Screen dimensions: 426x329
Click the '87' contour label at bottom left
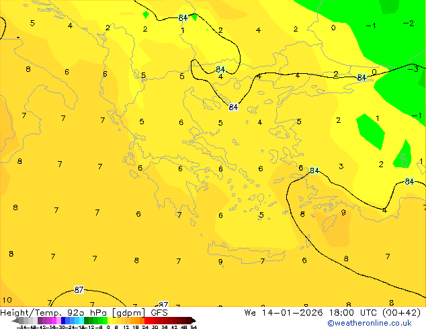79,289
